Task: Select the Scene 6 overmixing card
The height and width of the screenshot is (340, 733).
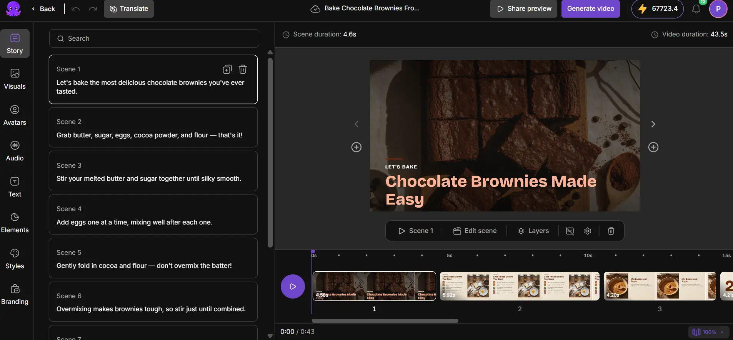Action: pos(153,302)
